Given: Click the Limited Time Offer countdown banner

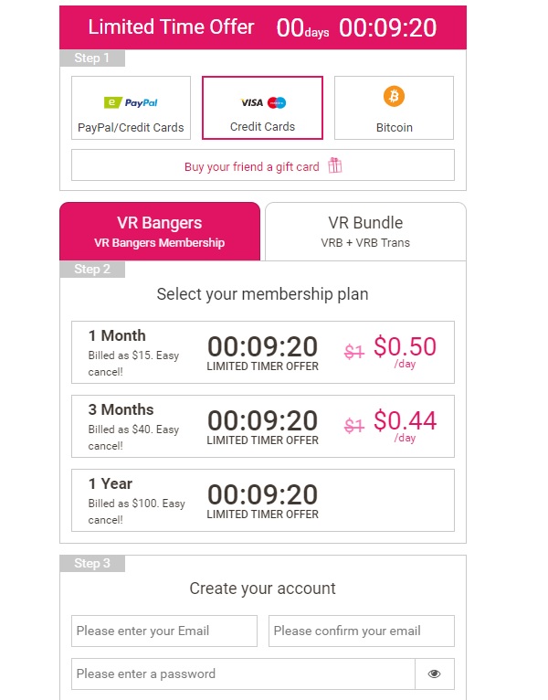Looking at the screenshot, I should click(263, 27).
